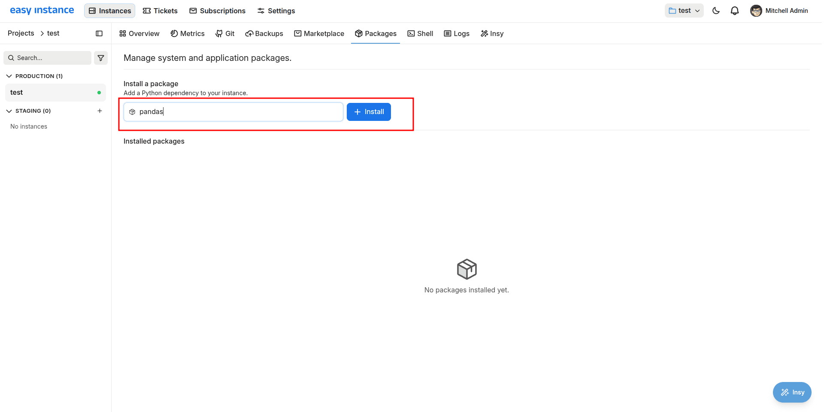
Task: Open the sidebar filter icon
Action: click(x=101, y=58)
